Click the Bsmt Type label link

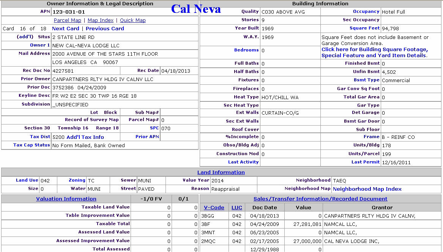tap(366, 80)
